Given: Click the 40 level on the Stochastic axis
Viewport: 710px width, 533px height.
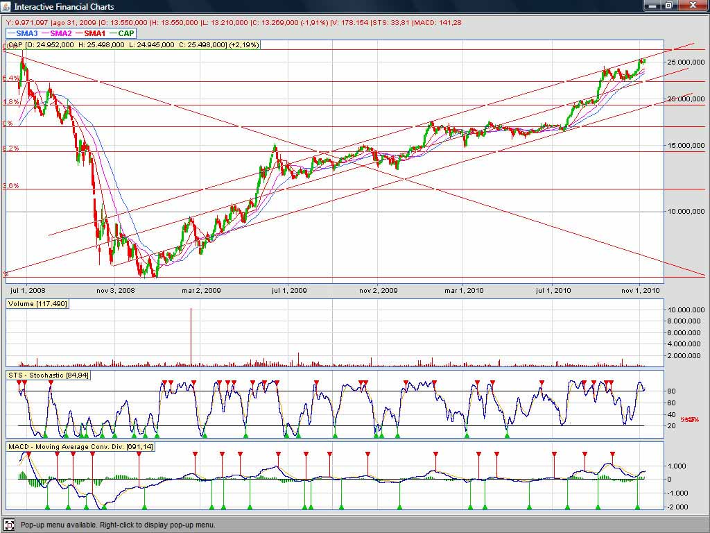Looking at the screenshot, I should point(671,415).
